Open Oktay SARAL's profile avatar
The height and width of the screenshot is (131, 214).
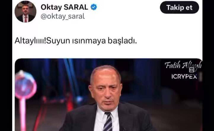[25, 12]
